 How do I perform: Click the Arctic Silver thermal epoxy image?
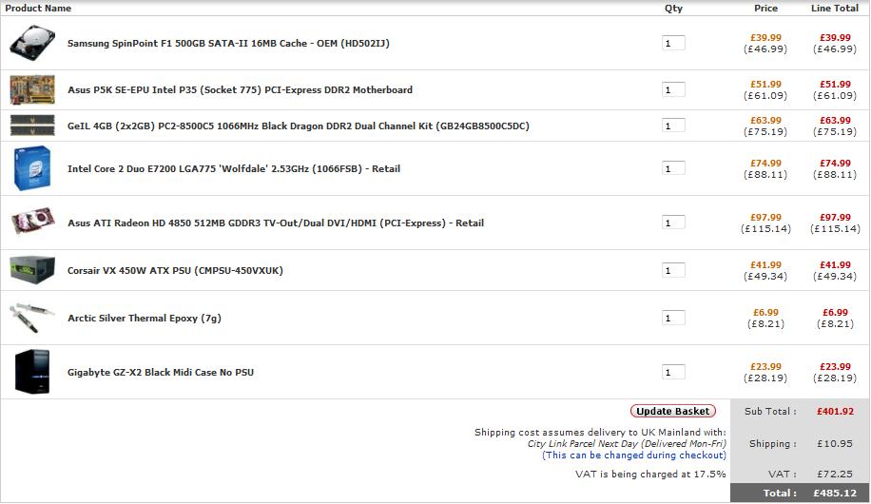[32, 318]
